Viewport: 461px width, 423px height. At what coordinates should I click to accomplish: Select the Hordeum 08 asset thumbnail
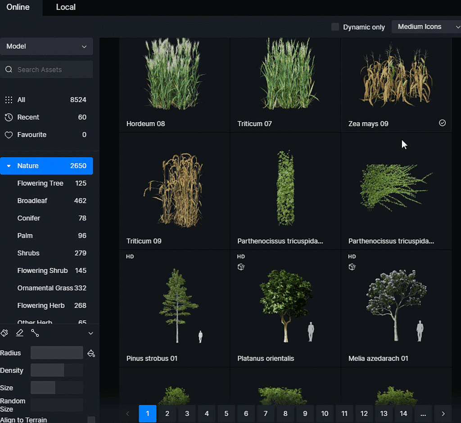[174, 85]
